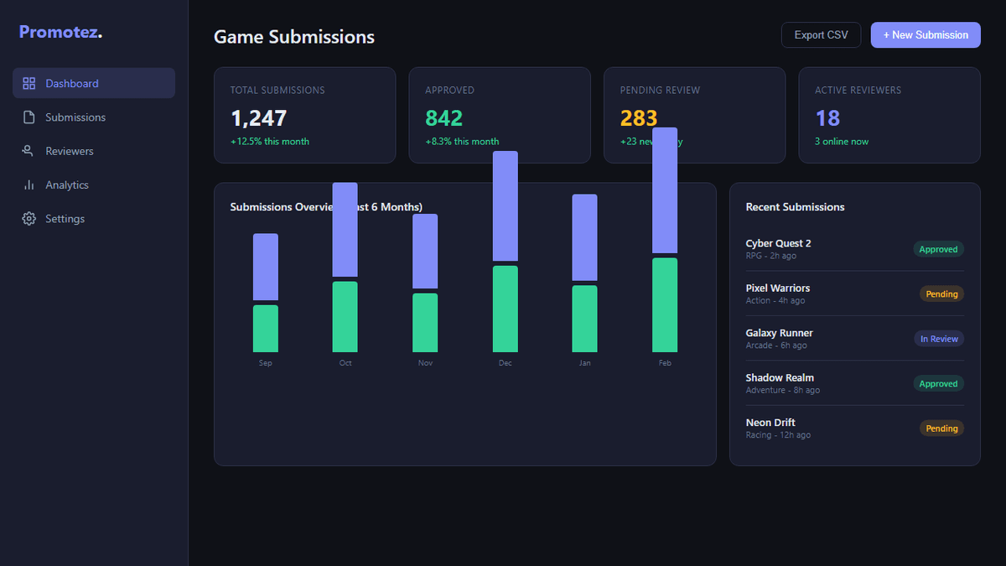Viewport: 1006px width, 566px height.
Task: Click the Reviewers person icon
Action: coord(29,151)
